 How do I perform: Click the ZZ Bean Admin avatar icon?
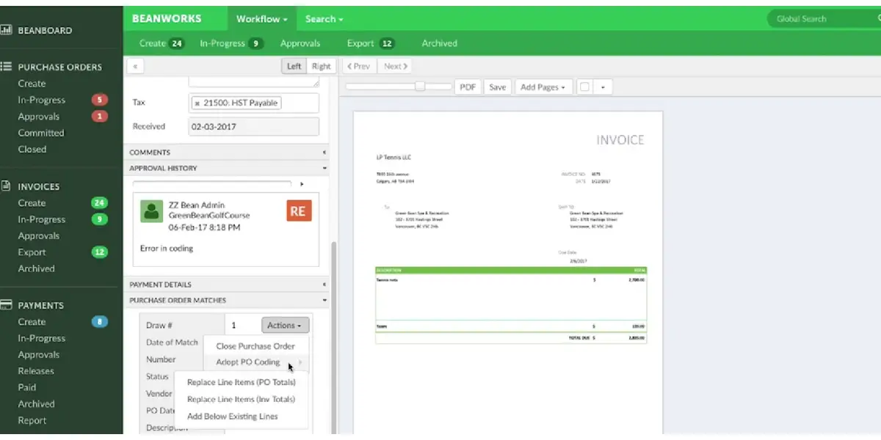151,211
